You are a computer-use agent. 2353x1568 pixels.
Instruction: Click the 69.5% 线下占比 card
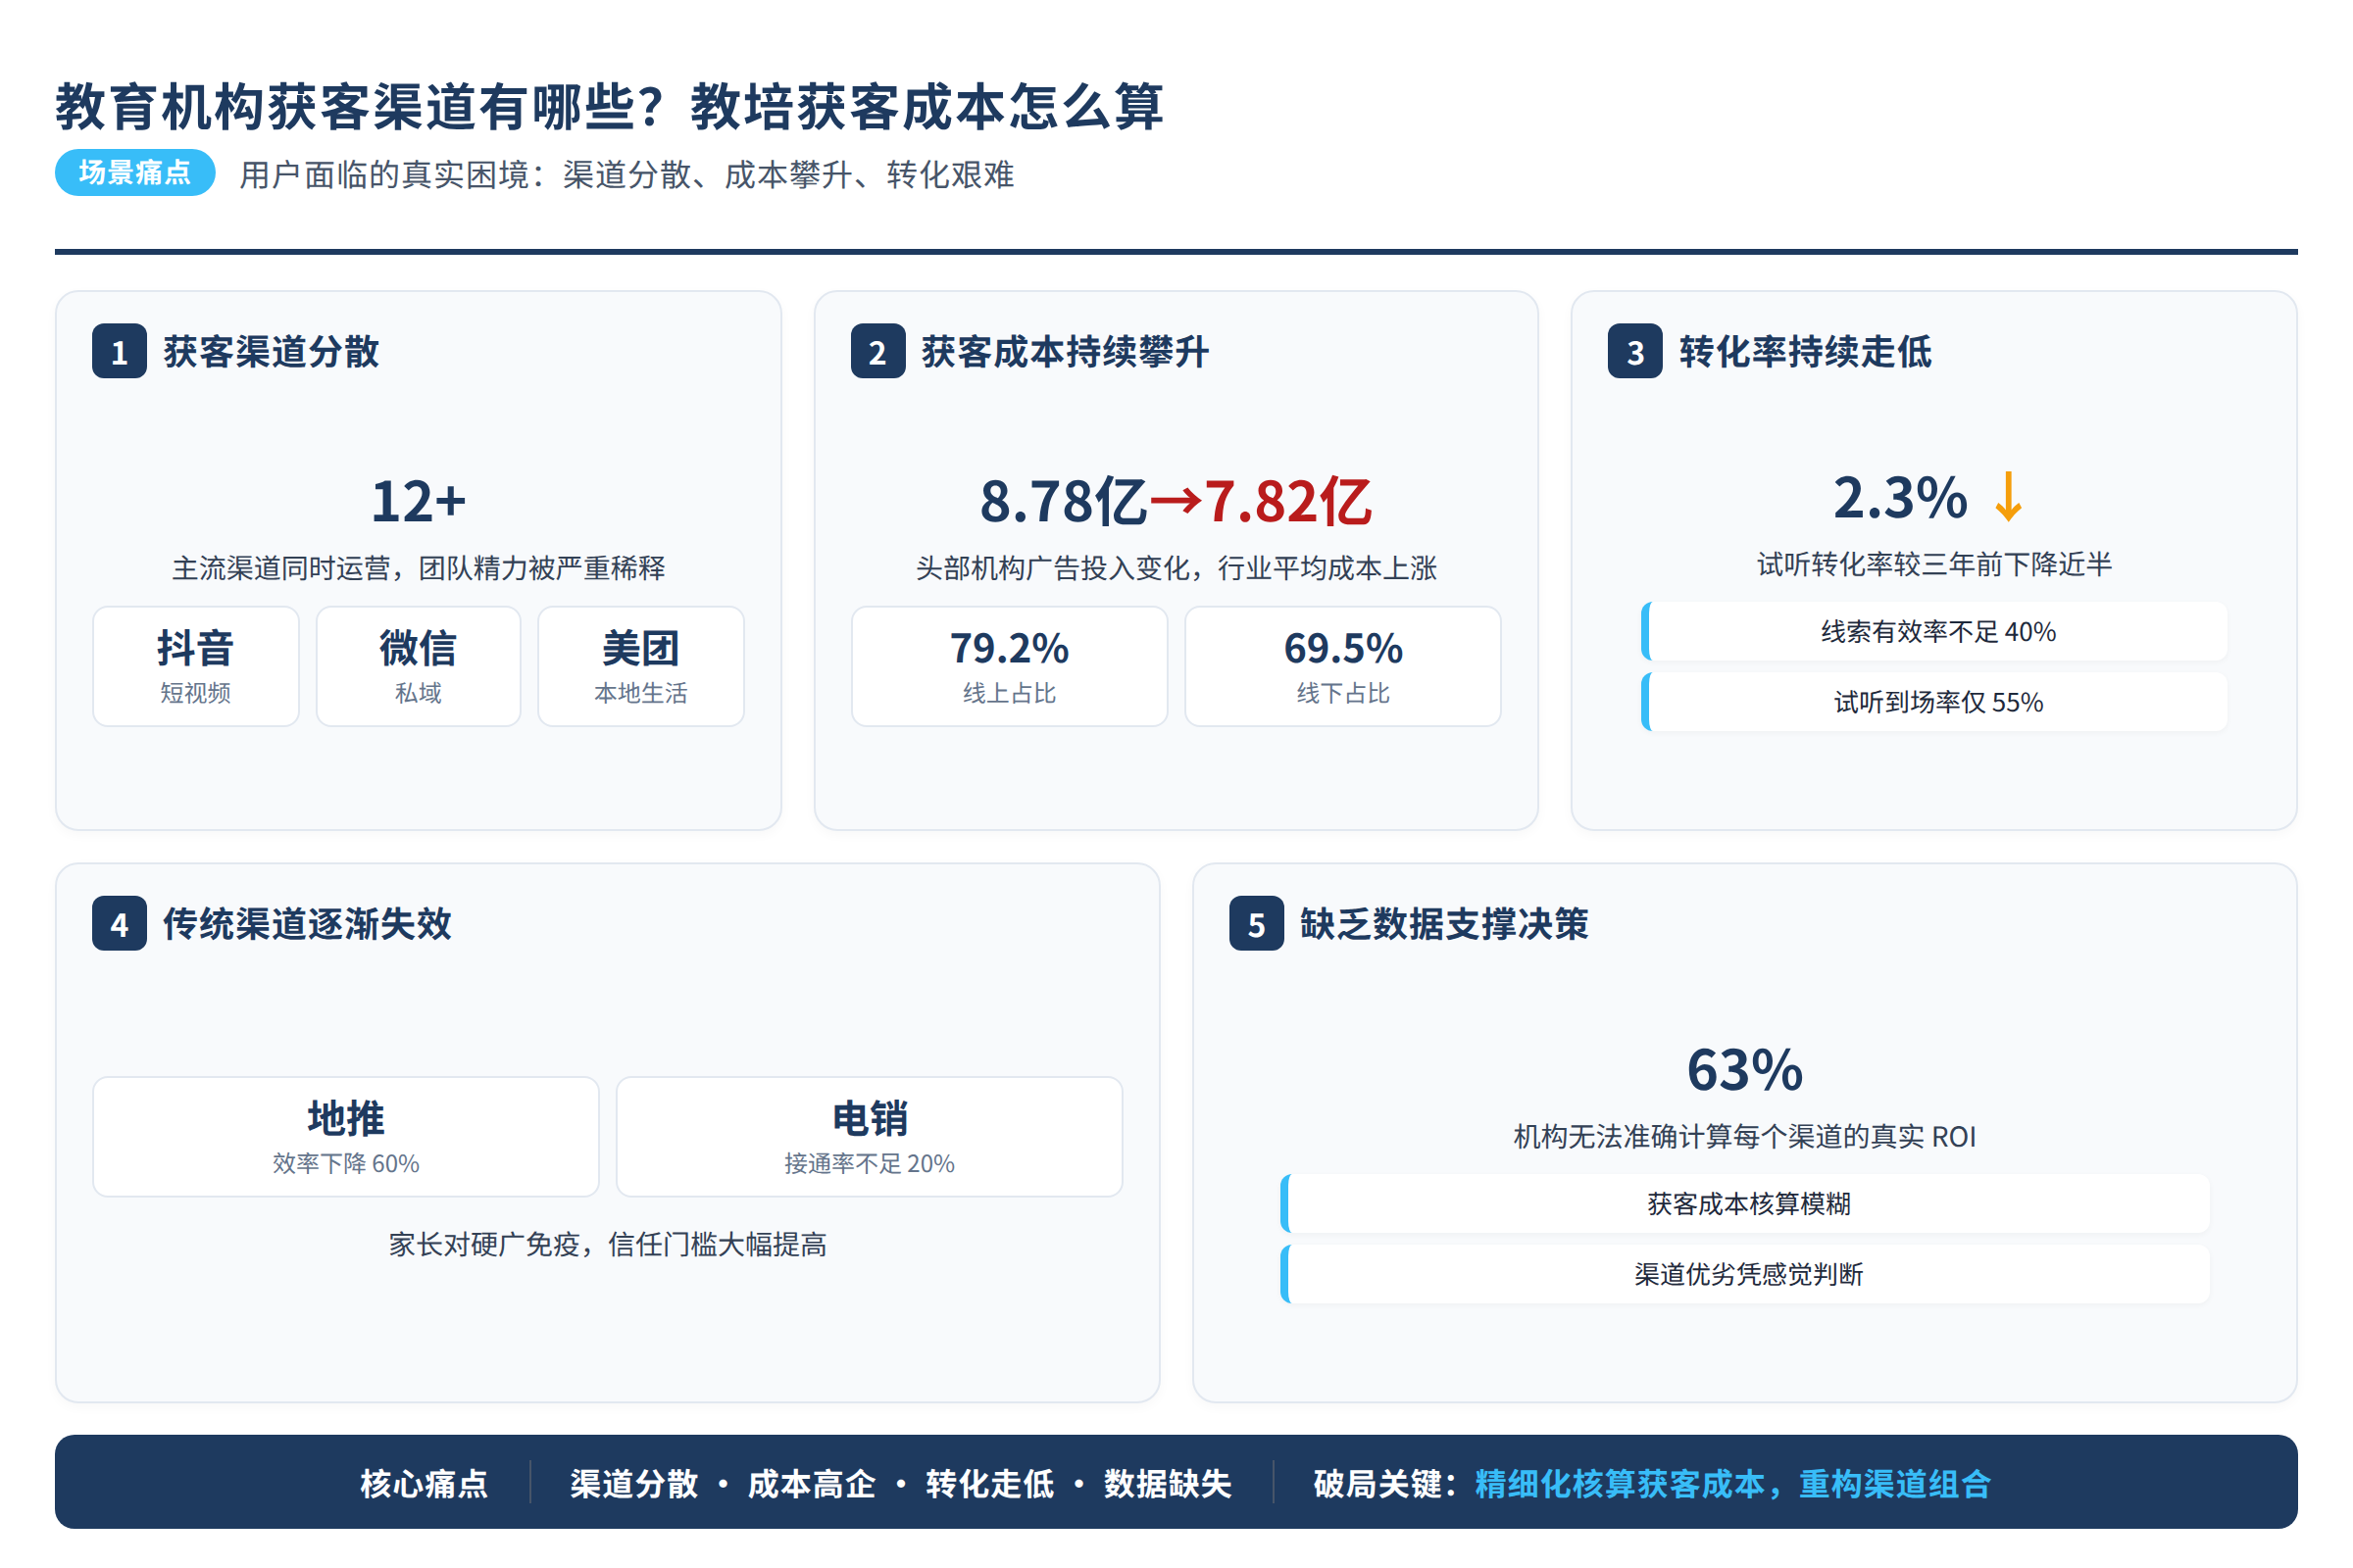click(x=1342, y=666)
